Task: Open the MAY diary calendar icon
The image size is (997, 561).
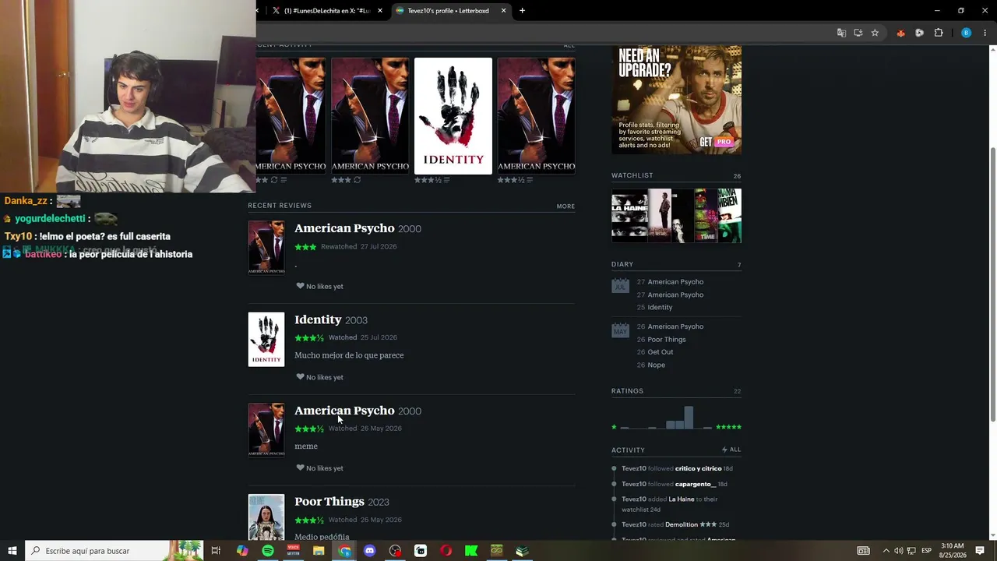Action: pos(620,330)
